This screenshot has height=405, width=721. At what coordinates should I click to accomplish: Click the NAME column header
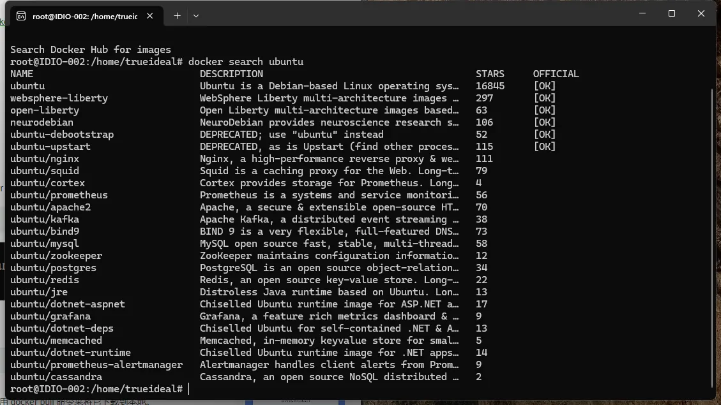coord(22,74)
